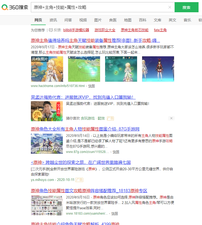The image size is (202, 225).
Task: Click 广告 label beside ys.mihoyo.com
Action: 79,180
